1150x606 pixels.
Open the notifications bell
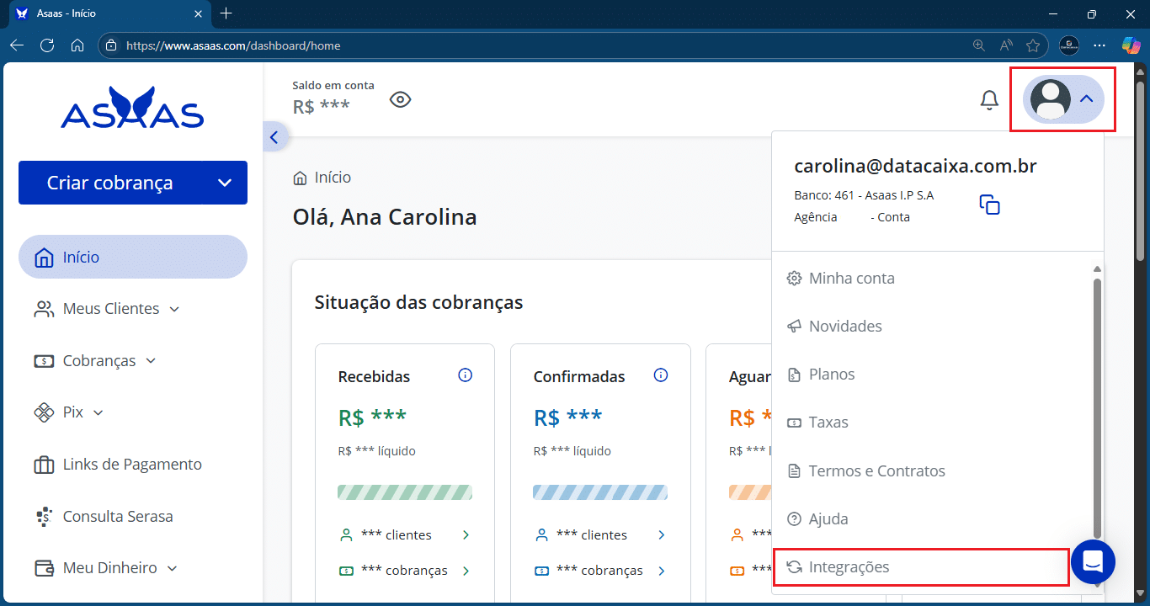click(x=989, y=99)
